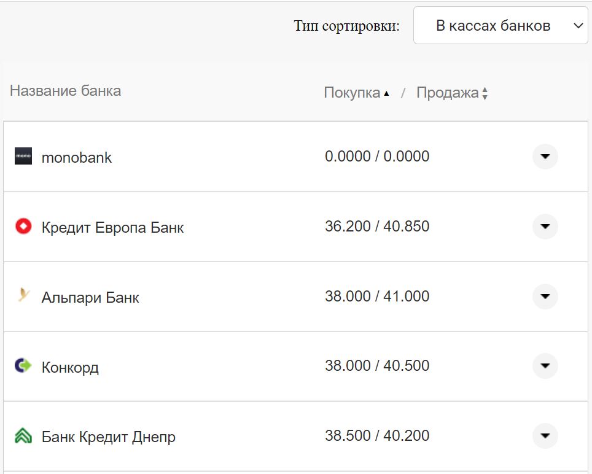
Task: Click the Банк Кредит Днепр name
Action: (x=108, y=438)
